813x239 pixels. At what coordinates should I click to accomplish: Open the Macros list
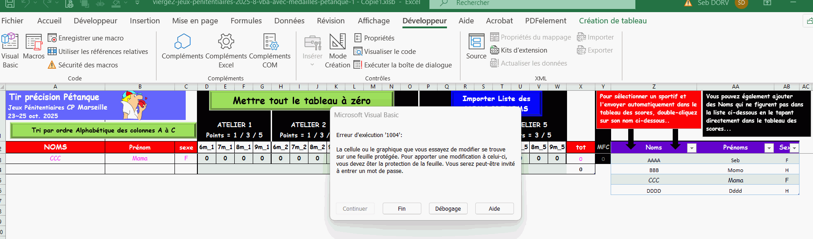[34, 47]
